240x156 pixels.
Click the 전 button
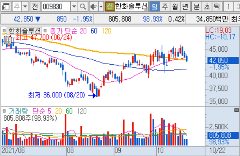click(35, 6)
